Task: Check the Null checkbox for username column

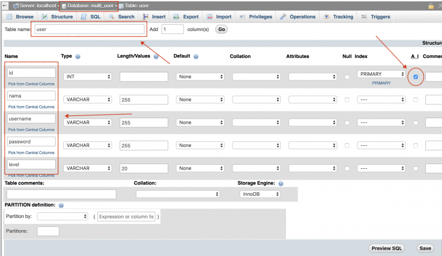Action: click(347, 123)
